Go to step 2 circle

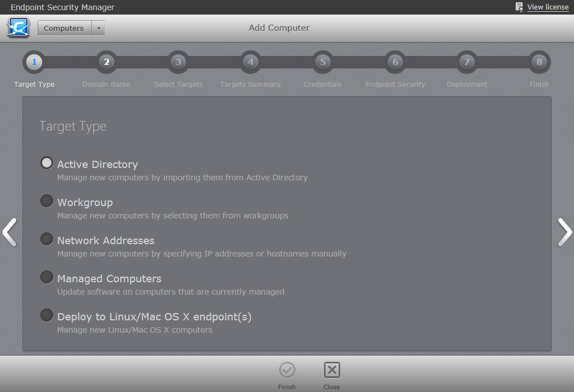[107, 62]
